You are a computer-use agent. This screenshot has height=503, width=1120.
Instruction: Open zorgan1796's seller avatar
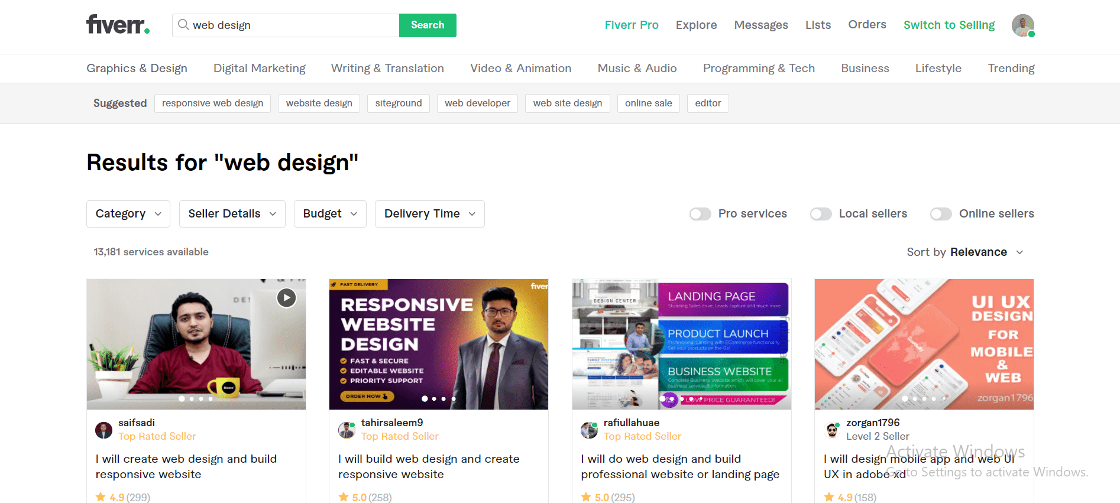[832, 430]
